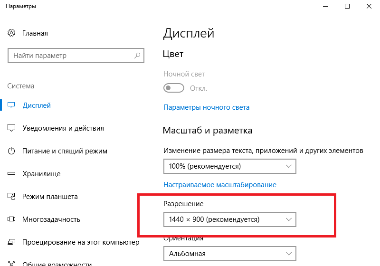Click the Power and sleep icon
The height and width of the screenshot is (266, 380).
[12, 151]
